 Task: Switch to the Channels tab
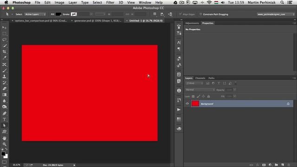click(x=200, y=78)
